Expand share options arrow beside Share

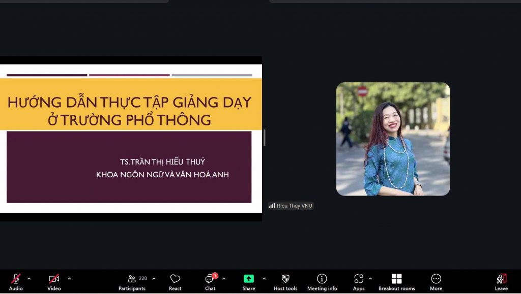pos(264,278)
